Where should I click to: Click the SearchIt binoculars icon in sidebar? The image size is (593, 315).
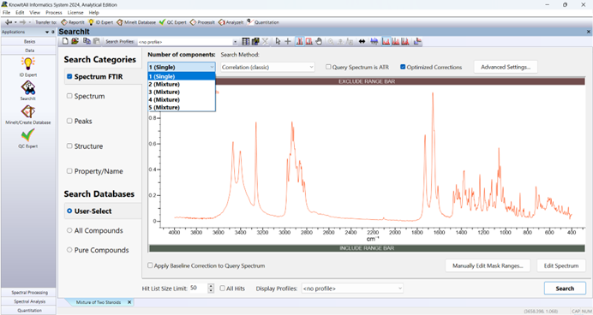point(28,87)
